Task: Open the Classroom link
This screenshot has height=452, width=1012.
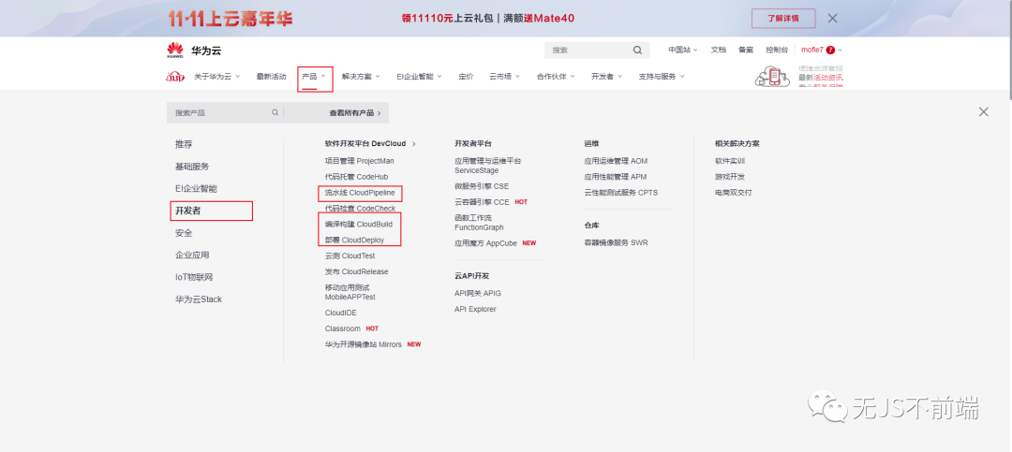Action: (x=342, y=328)
